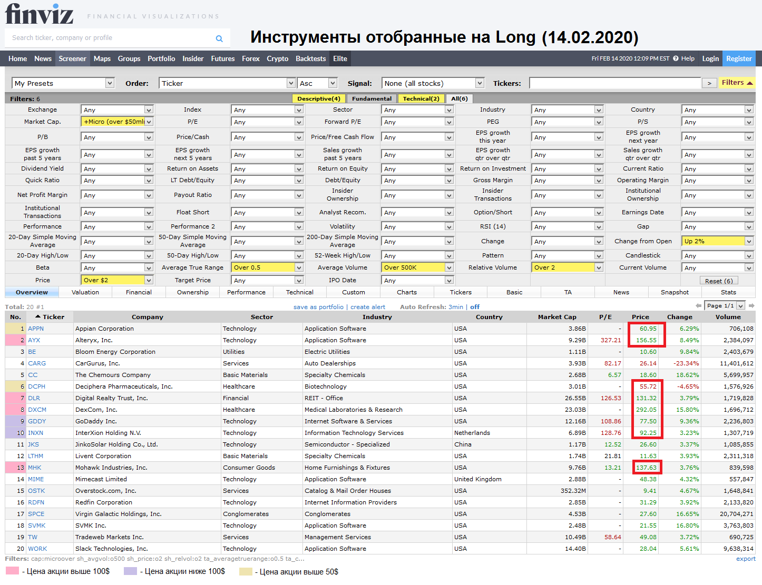Open the APPN ticker link
762x585 pixels.
(x=36, y=329)
